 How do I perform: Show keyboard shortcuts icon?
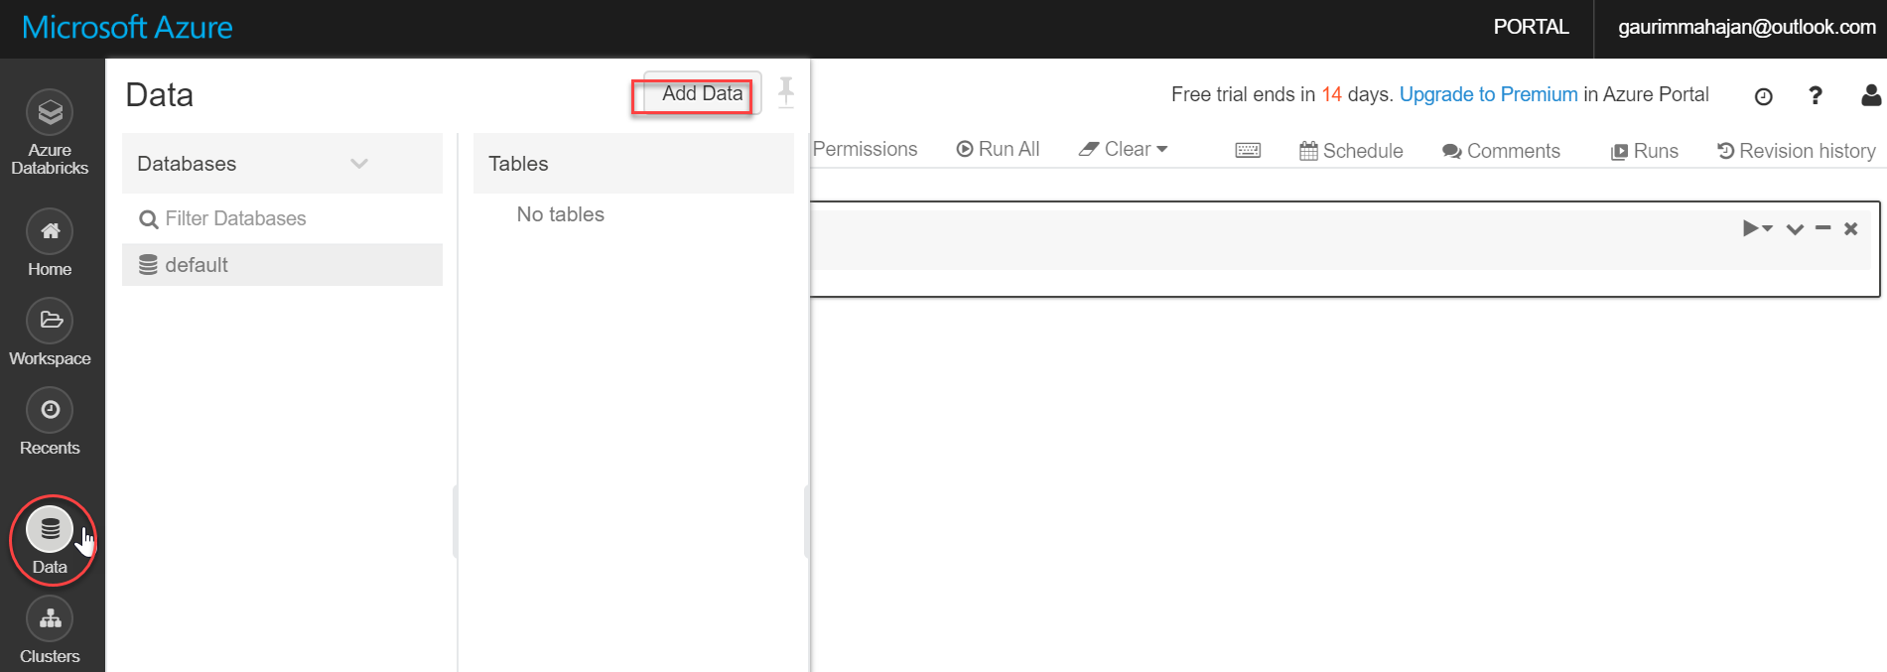coord(1248,150)
